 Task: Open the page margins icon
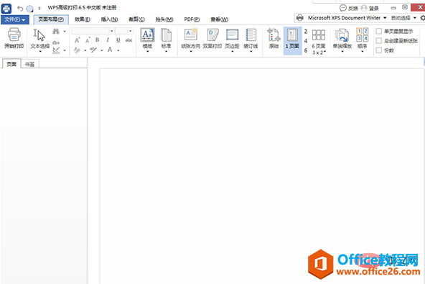pyautogui.click(x=232, y=35)
